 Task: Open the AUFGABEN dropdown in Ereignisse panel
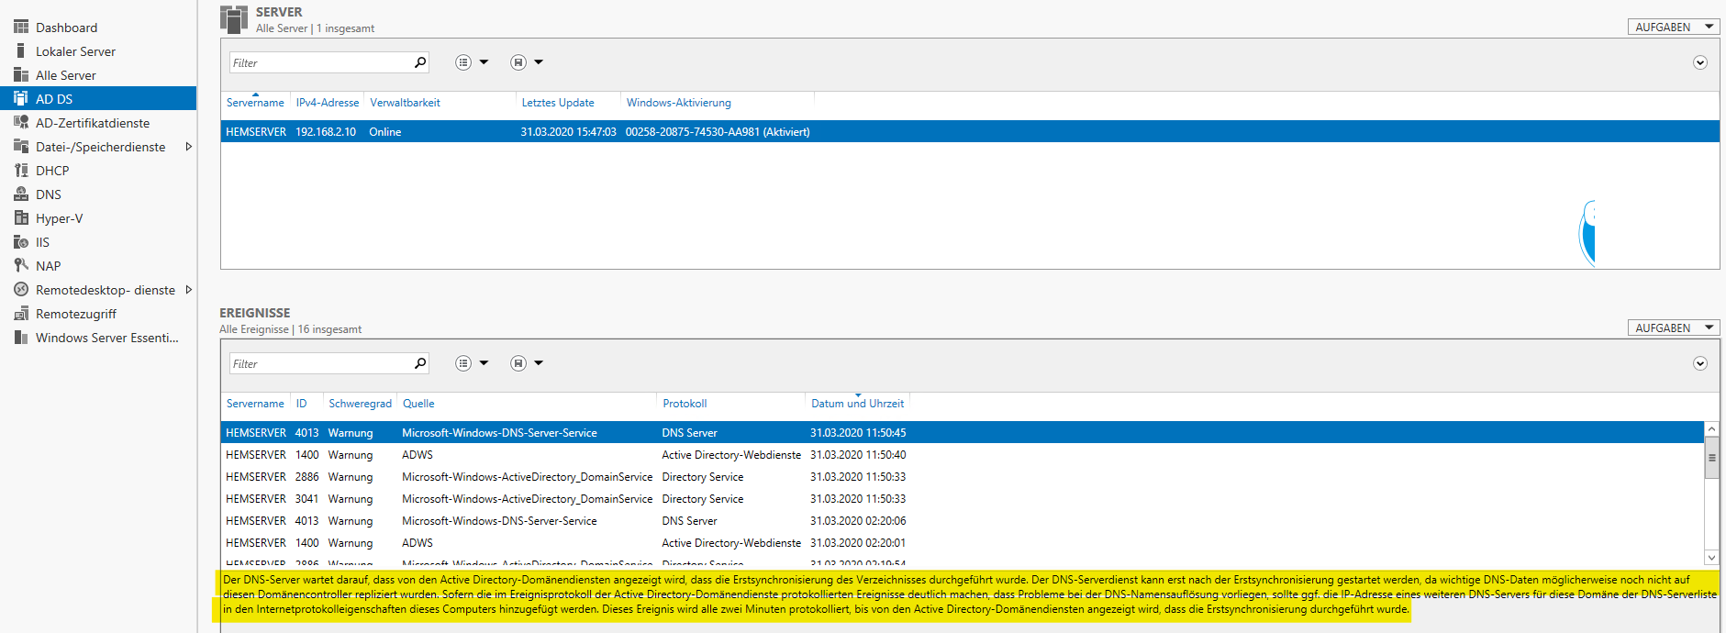[1673, 328]
